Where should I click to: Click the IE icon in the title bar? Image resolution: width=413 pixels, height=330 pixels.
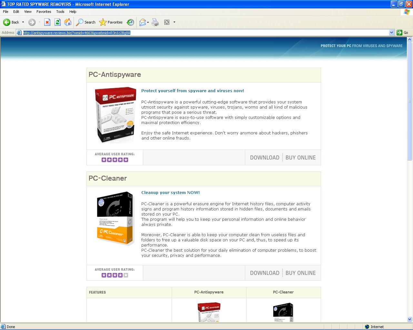(3, 4)
